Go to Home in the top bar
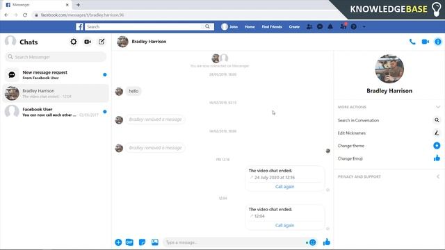Viewport: 445px width, 250px height. (250, 26)
